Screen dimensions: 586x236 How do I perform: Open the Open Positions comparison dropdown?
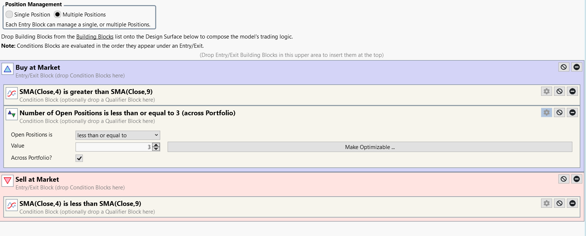117,135
